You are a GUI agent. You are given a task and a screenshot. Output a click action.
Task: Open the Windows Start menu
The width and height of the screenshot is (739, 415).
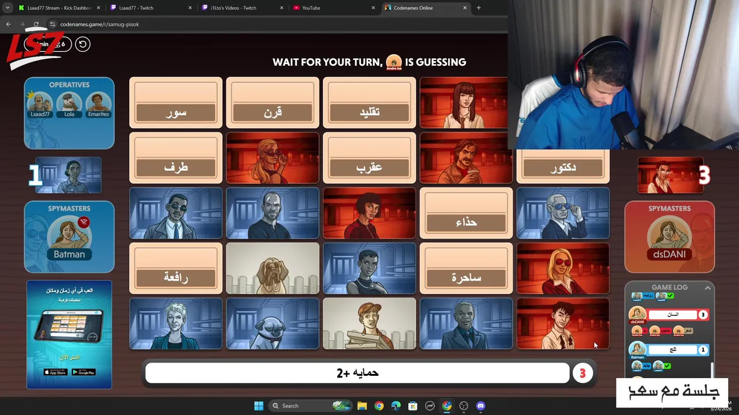(x=259, y=406)
